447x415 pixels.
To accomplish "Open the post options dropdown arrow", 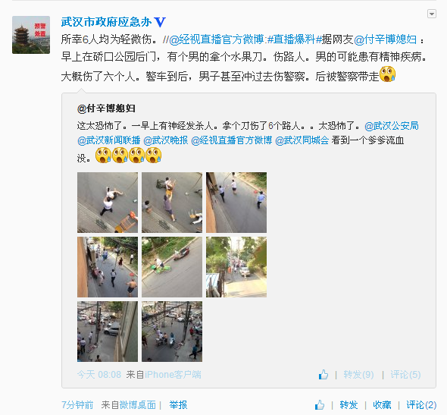I will (432, 14).
